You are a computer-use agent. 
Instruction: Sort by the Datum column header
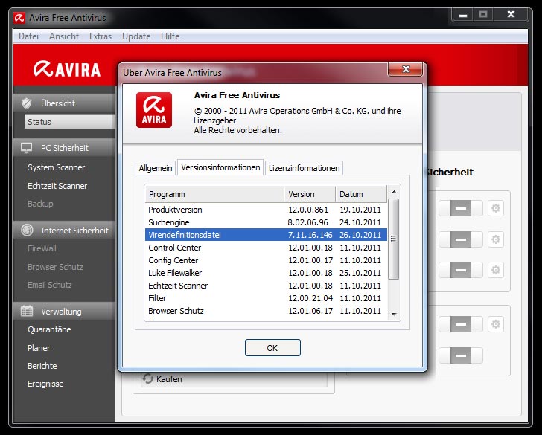[x=361, y=194]
